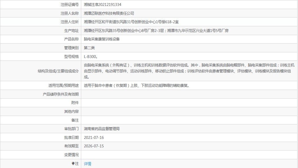The height and width of the screenshot is (168, 298).
Task: Click the 适用范围/预期用途 label
Action: tap(63, 85)
